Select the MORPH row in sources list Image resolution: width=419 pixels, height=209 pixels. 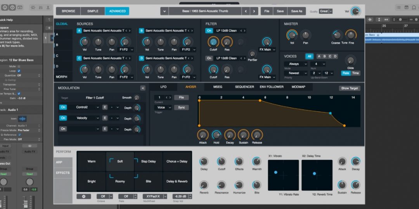63,77
